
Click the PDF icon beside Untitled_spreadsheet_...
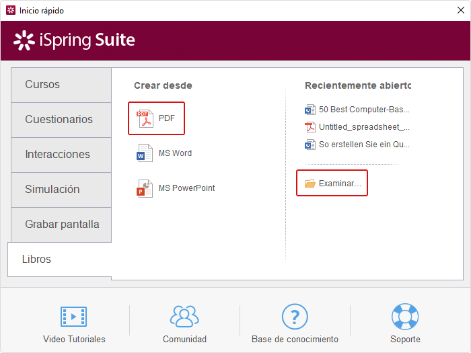click(x=310, y=127)
